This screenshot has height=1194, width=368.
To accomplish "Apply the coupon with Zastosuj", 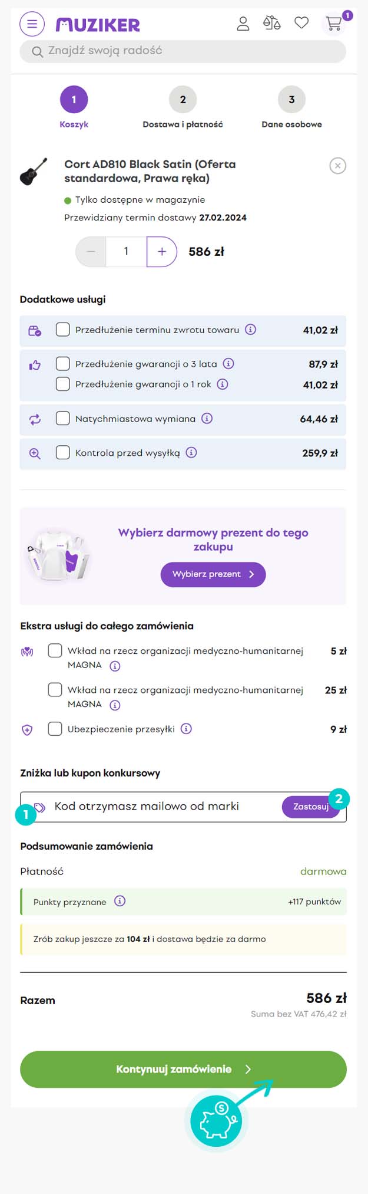I will (310, 807).
